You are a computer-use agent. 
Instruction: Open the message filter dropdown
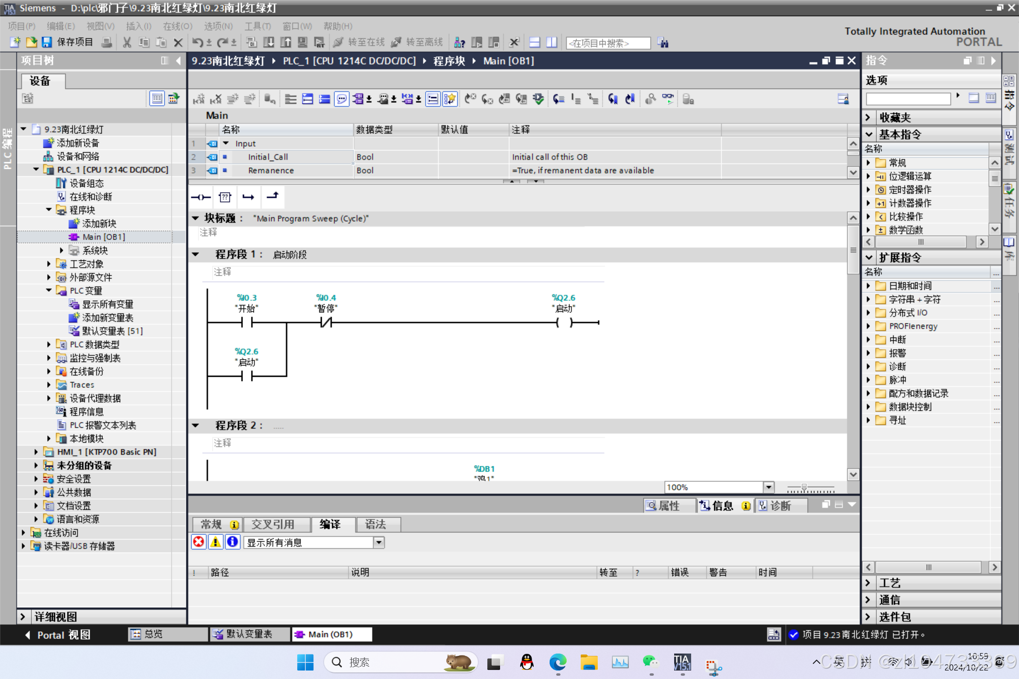pos(379,542)
